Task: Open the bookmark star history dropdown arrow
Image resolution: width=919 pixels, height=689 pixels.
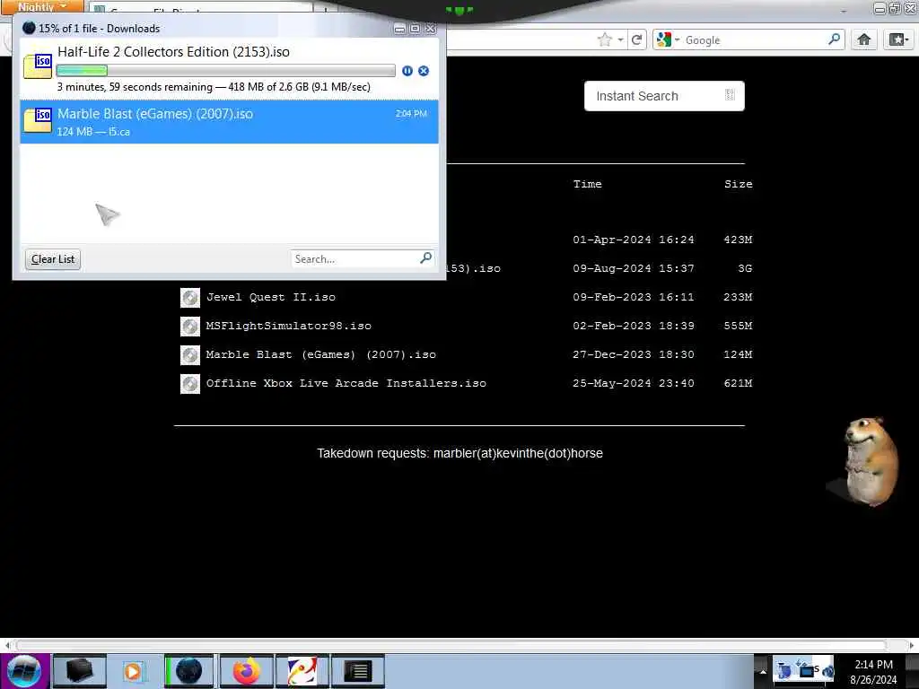Action: (x=620, y=39)
